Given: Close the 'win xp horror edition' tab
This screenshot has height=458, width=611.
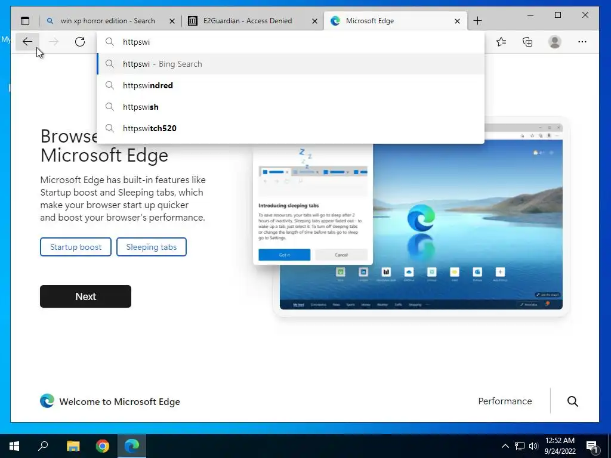Looking at the screenshot, I should pyautogui.click(x=172, y=21).
